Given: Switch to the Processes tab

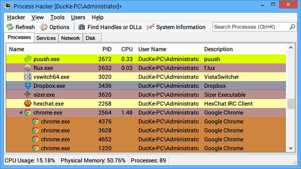Looking at the screenshot, I should [19, 37].
